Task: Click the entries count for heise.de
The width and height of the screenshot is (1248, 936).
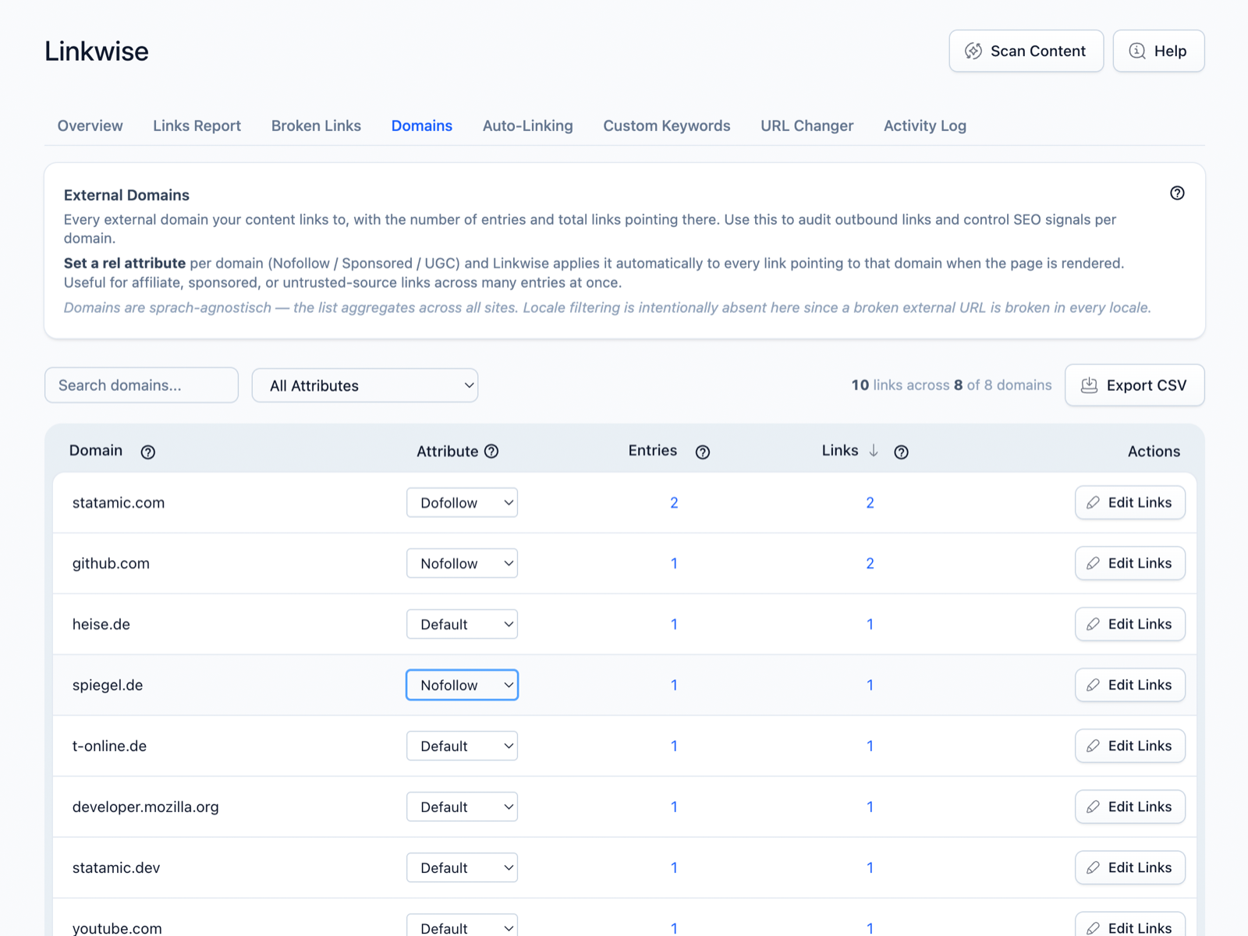Action: point(674,624)
